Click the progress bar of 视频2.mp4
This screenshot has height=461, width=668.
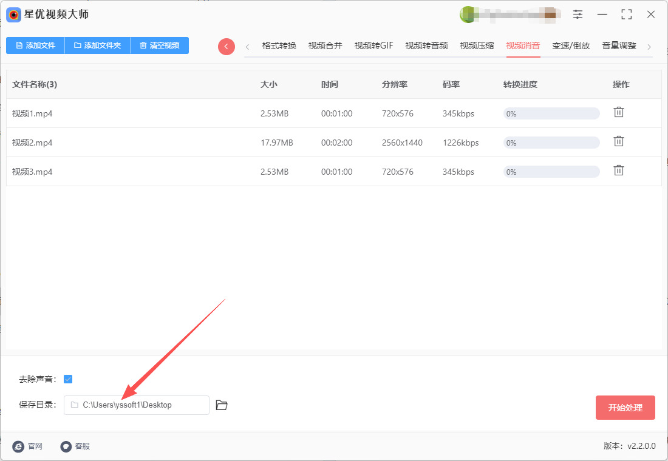[x=551, y=143]
